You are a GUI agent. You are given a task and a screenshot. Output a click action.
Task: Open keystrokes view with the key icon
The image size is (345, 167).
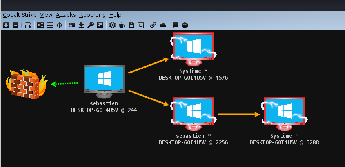pos(91,25)
